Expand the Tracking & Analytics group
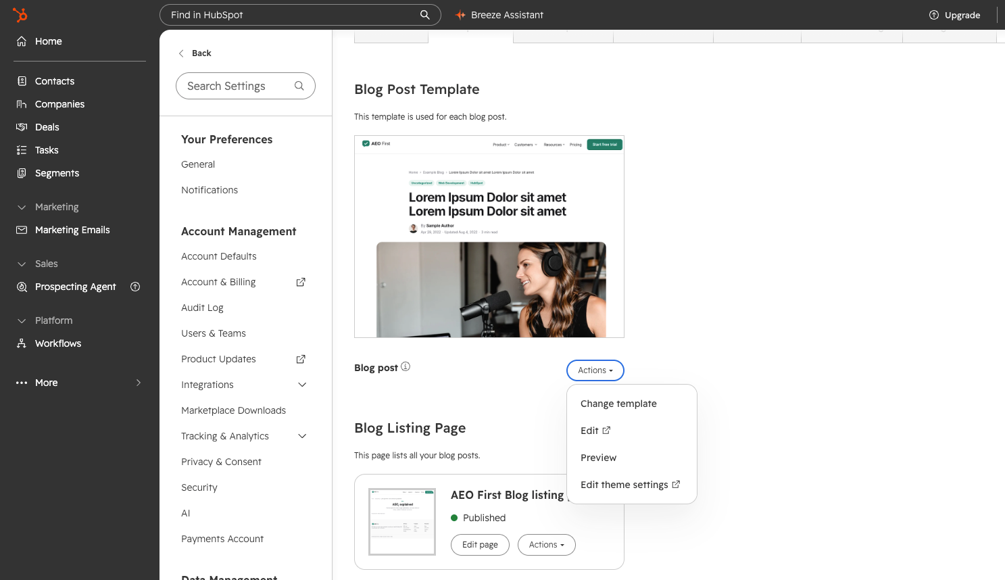This screenshot has height=580, width=1005. (x=302, y=436)
